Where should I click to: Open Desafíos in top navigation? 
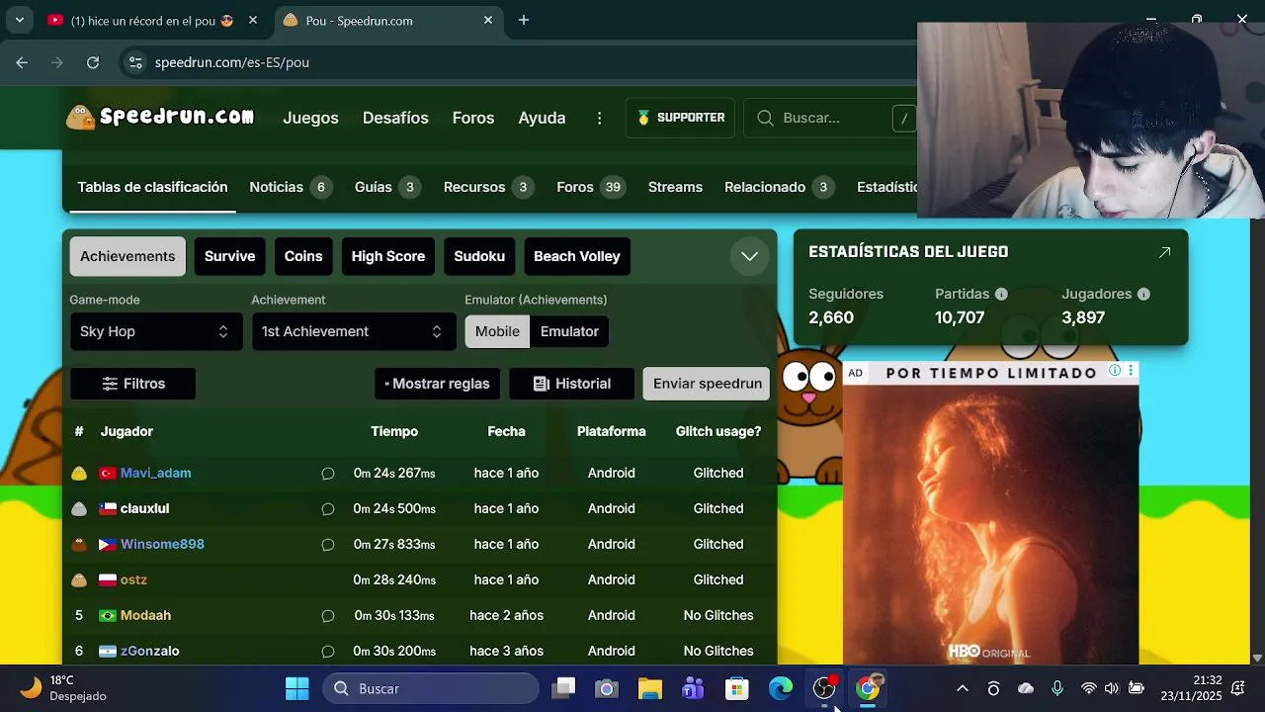(395, 118)
